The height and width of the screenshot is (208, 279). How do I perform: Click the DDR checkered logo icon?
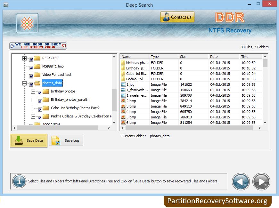pos(27,23)
